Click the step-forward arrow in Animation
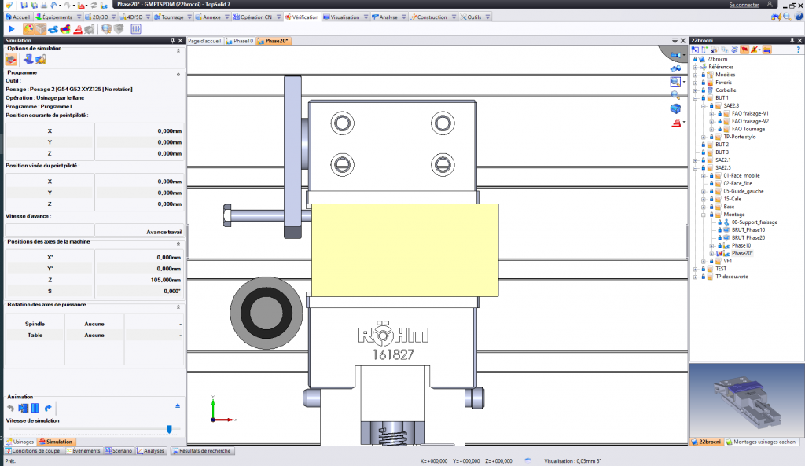Image resolution: width=805 pixels, height=466 pixels. coord(48,408)
